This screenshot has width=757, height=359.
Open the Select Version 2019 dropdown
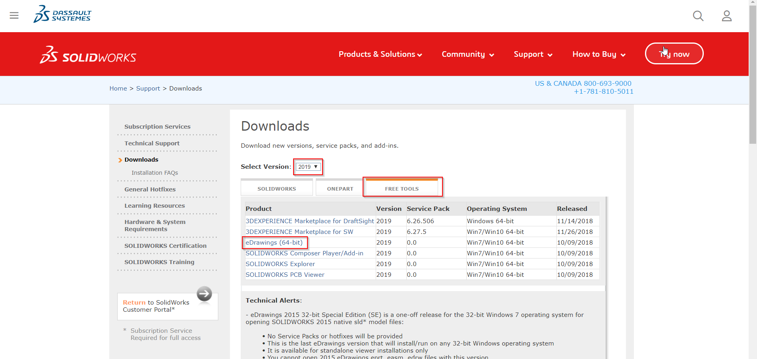(308, 167)
